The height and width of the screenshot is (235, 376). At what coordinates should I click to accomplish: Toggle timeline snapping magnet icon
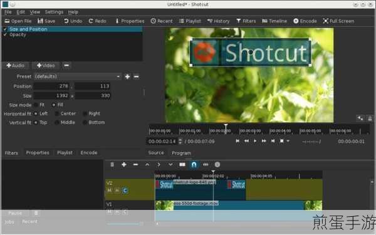pyautogui.click(x=194, y=164)
